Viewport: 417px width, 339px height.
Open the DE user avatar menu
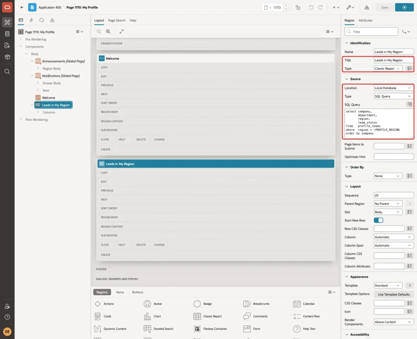coord(7,332)
